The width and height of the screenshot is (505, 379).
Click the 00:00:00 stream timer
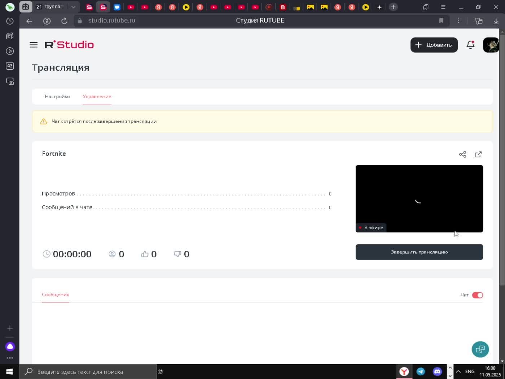(72, 254)
